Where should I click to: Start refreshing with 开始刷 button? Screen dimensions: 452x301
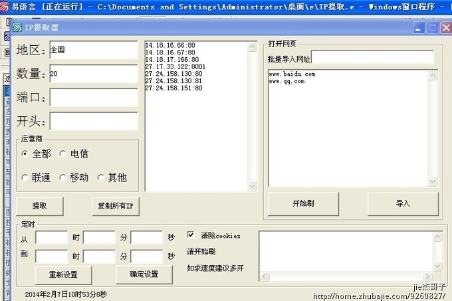[x=303, y=203]
